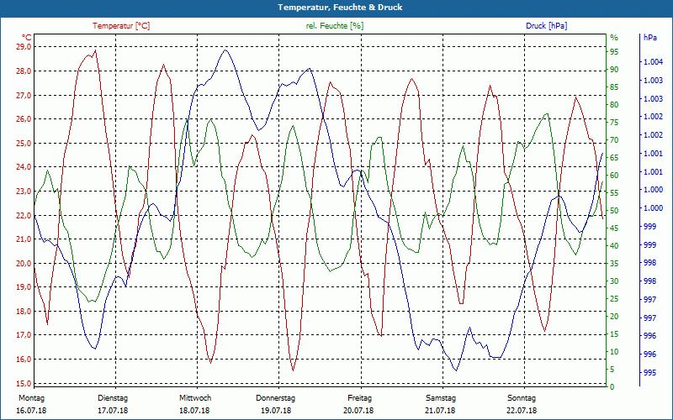Image resolution: width=673 pixels, height=420 pixels.
Task: Click the date "16.07.18"
Action: coord(31,411)
